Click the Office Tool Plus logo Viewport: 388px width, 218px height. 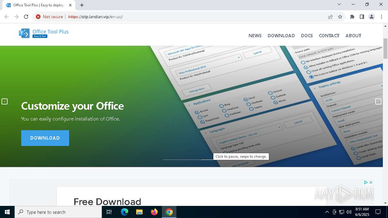[44, 33]
